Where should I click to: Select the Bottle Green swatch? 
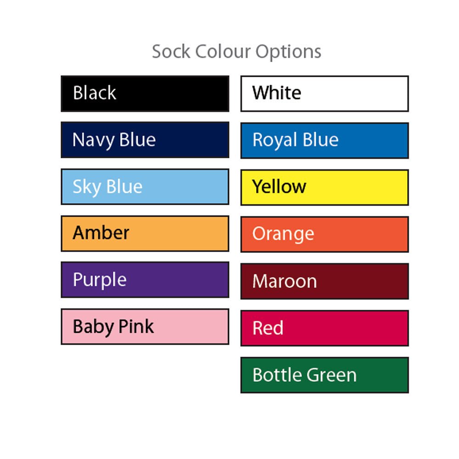click(x=324, y=375)
